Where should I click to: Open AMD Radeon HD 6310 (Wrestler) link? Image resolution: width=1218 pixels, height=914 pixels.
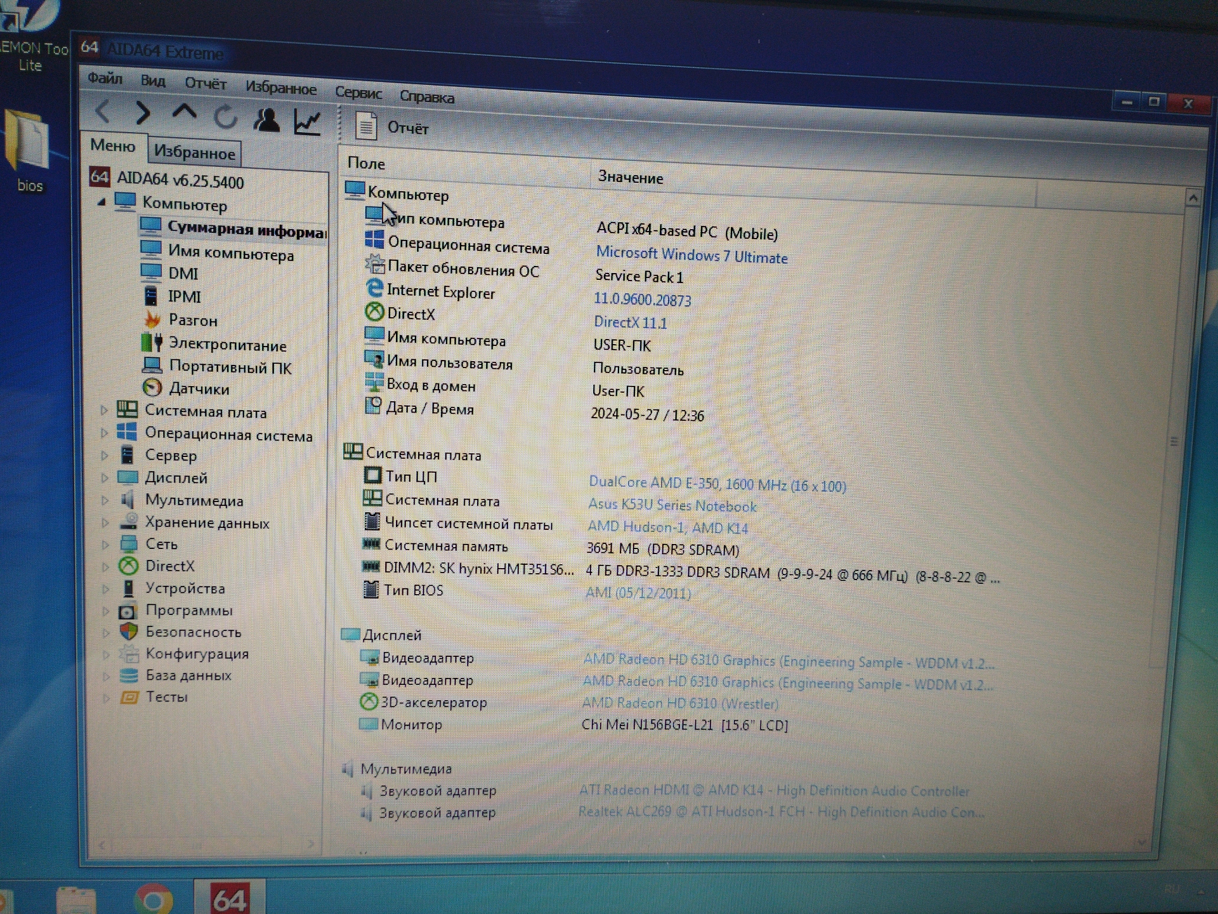pyautogui.click(x=679, y=703)
